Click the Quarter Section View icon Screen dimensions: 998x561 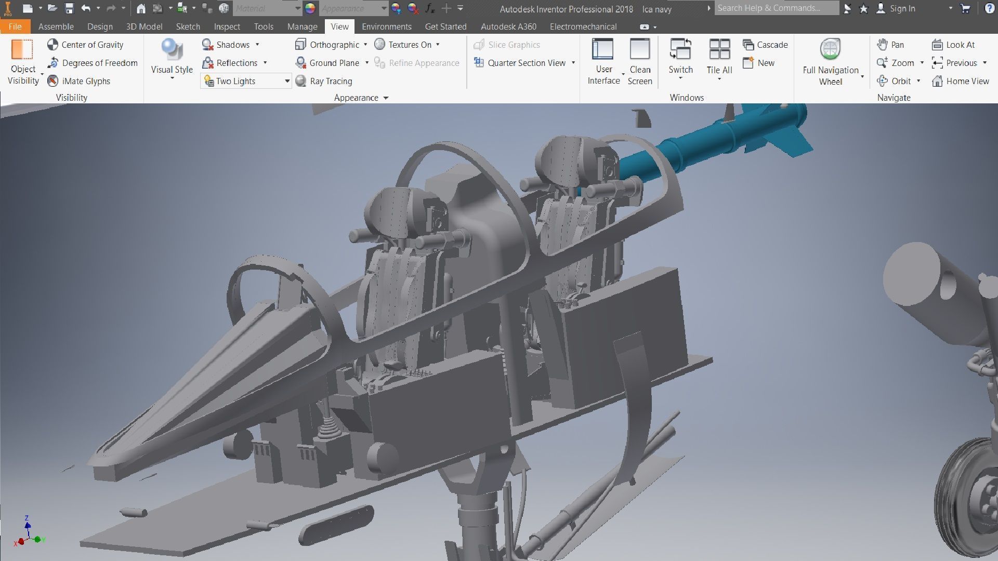coord(479,63)
